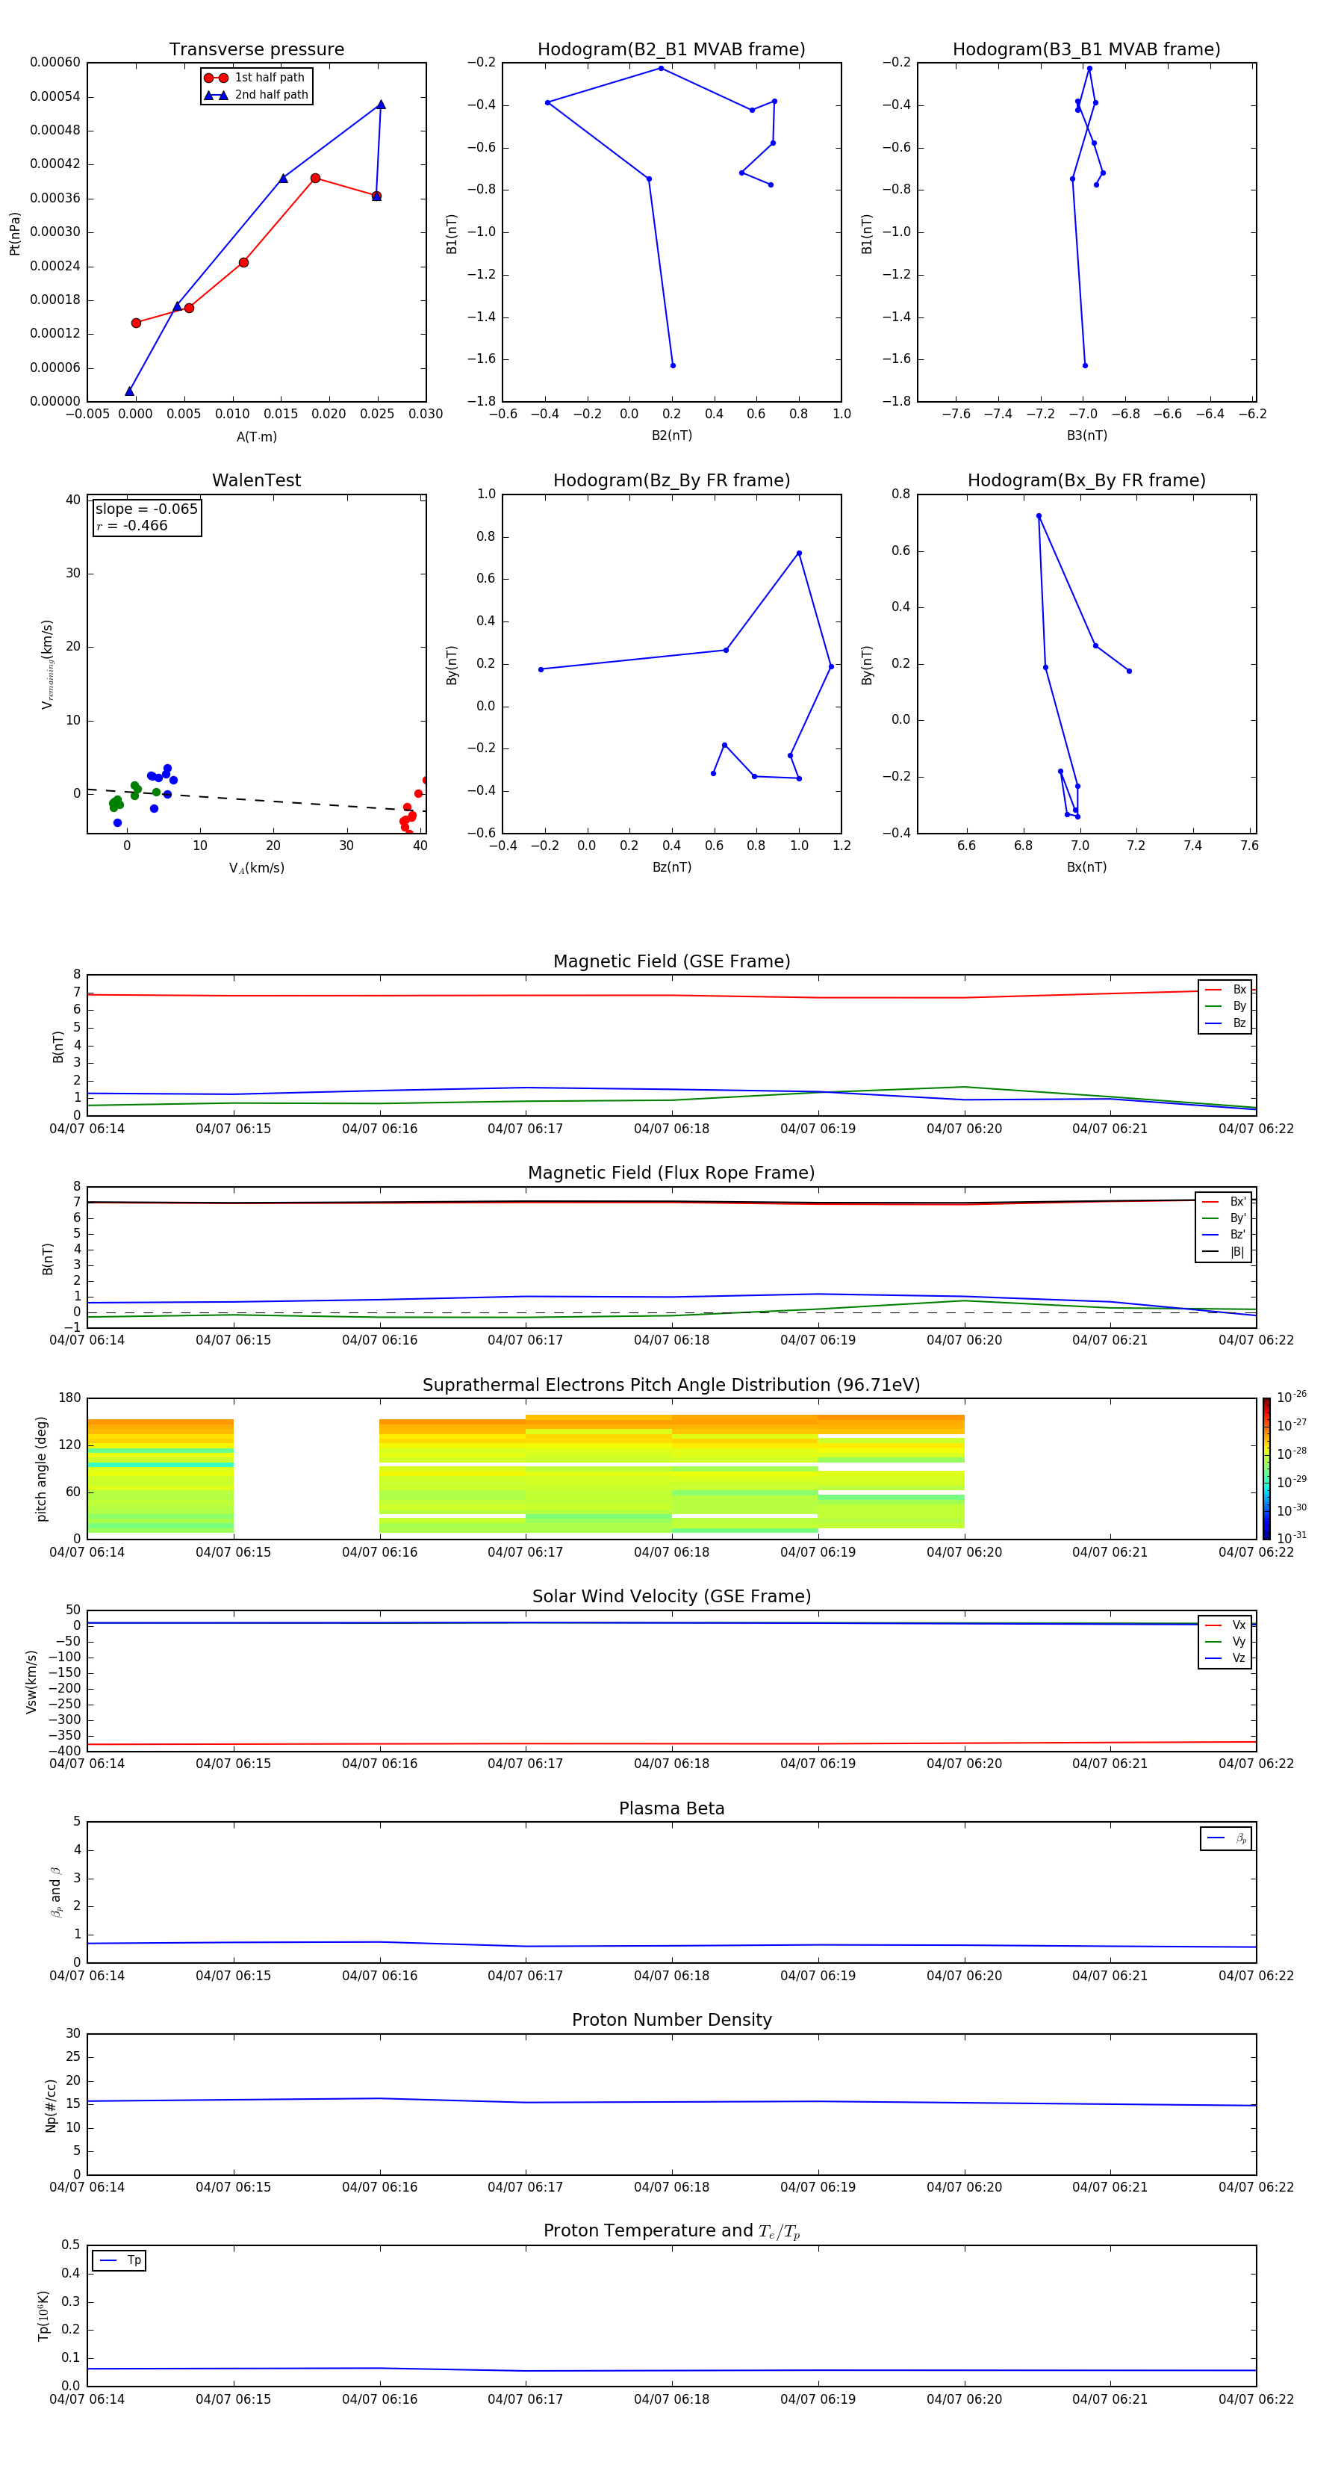Click 'Hodogram(Bx_By FR frame)' title
Image resolution: width=1344 pixels, height=2465 pixels.
pyautogui.click(x=1086, y=480)
